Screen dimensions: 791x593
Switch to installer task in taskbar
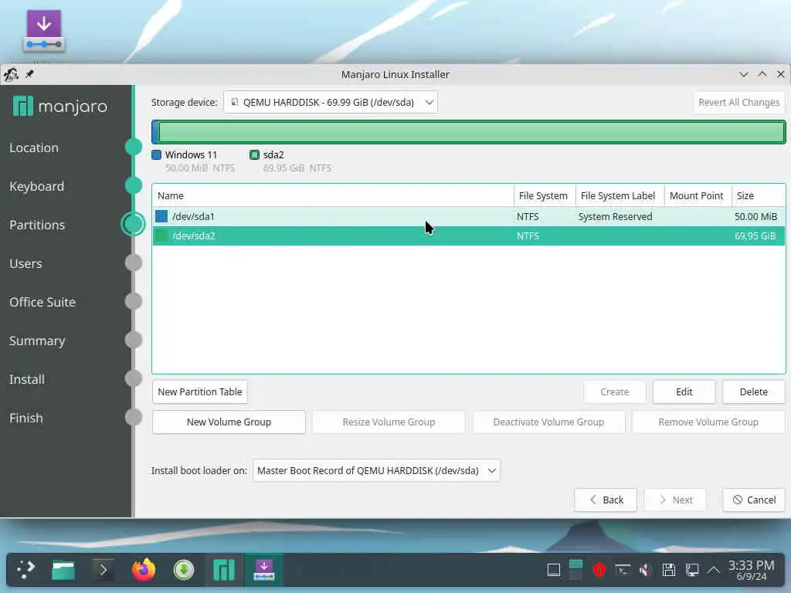click(264, 571)
